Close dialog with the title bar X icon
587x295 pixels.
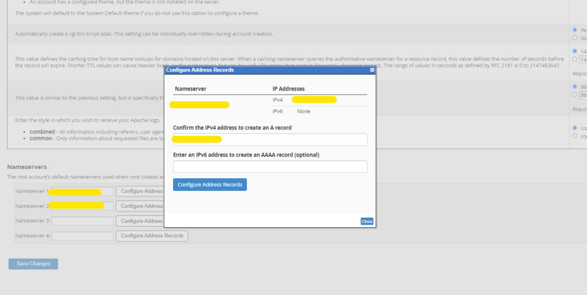(372, 70)
